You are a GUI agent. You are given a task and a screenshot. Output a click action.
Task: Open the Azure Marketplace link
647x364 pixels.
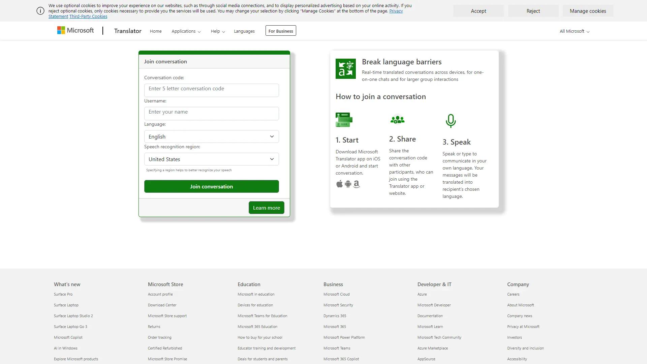[x=433, y=348]
